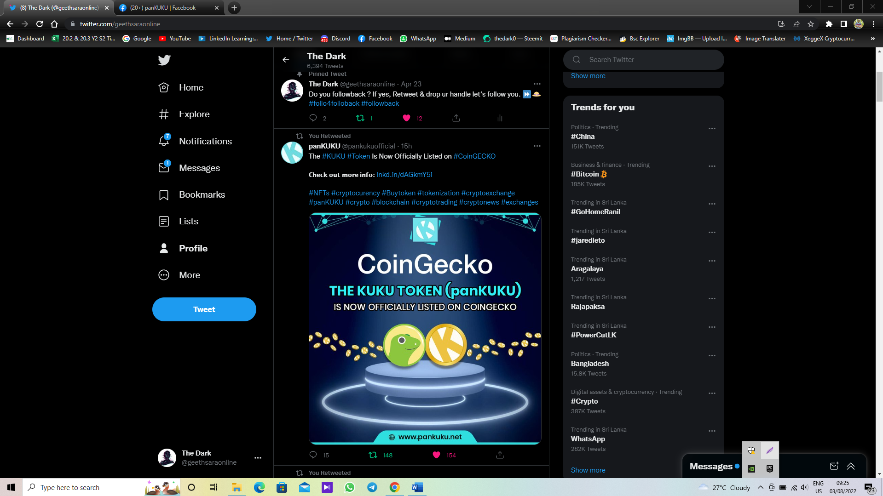Open File Explorer from the taskbar
The image size is (883, 496).
237,487
